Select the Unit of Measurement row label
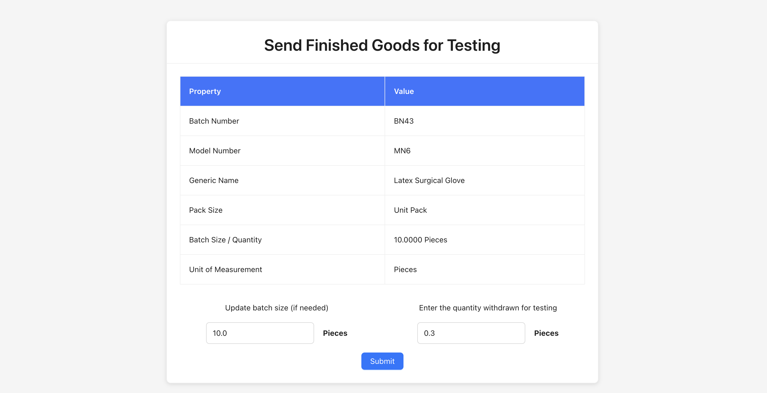 (226, 269)
